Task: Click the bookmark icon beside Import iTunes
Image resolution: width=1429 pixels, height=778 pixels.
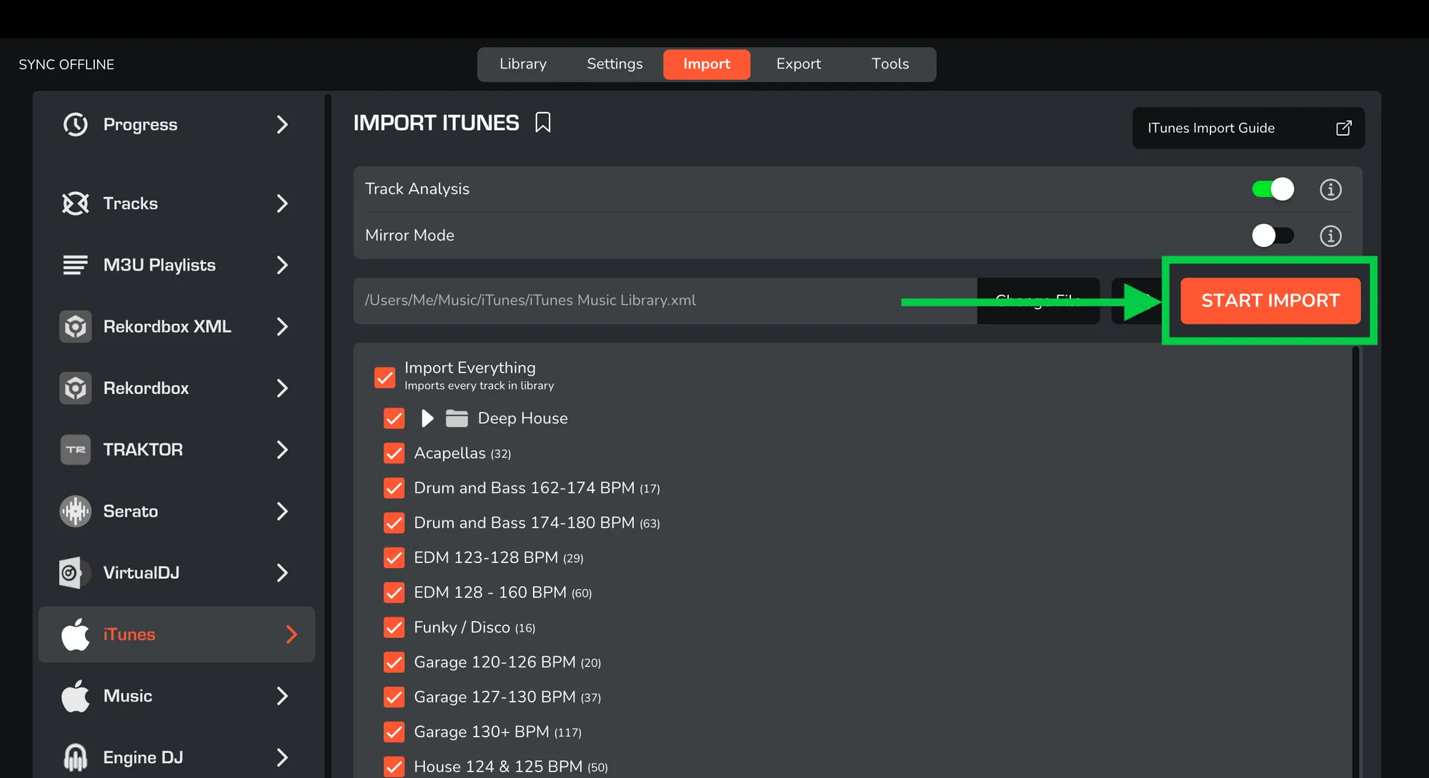Action: 543,123
